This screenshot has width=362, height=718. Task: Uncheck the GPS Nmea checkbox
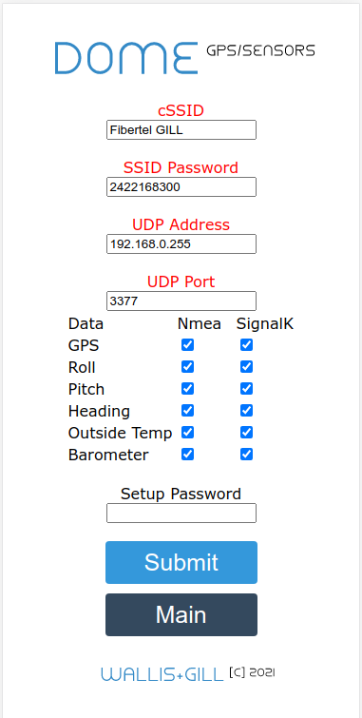pyautogui.click(x=187, y=345)
